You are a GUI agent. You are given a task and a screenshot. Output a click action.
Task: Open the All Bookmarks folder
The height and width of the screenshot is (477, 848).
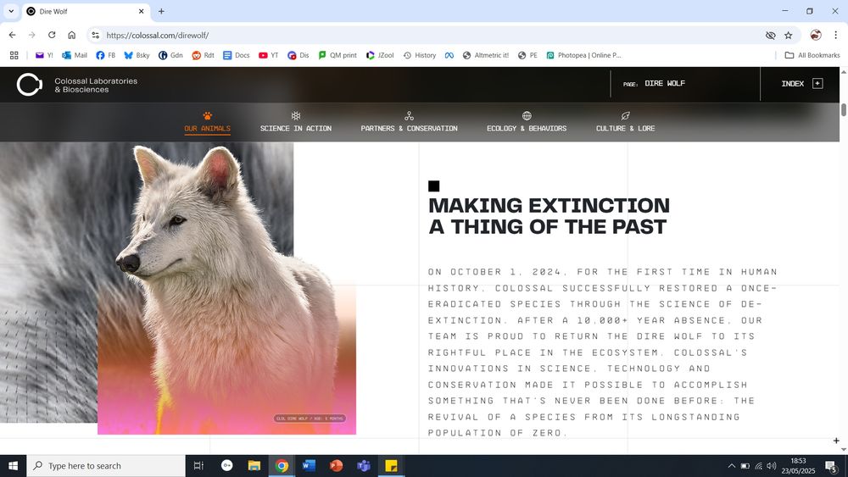(x=812, y=55)
